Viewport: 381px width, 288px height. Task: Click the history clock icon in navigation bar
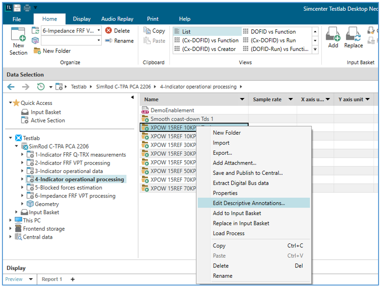point(41,87)
